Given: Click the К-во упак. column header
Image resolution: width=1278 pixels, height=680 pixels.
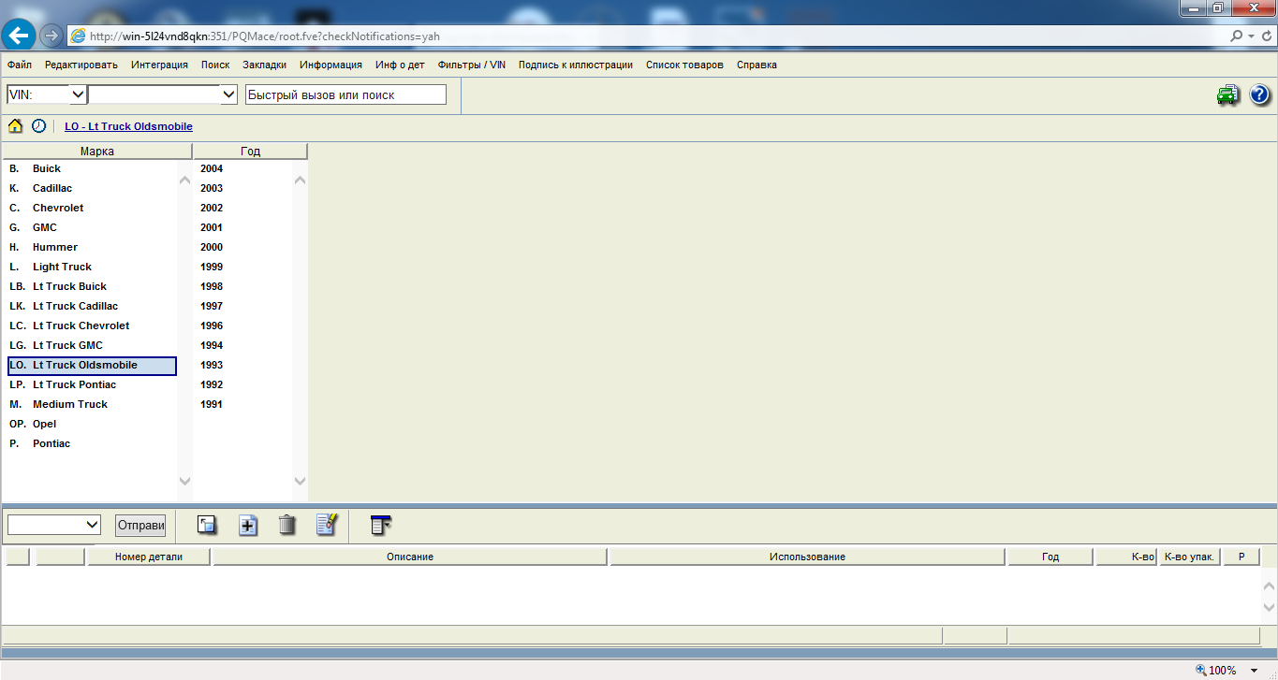Looking at the screenshot, I should tap(1189, 557).
